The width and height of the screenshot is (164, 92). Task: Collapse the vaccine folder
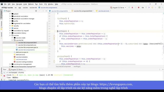[x=10, y=35]
